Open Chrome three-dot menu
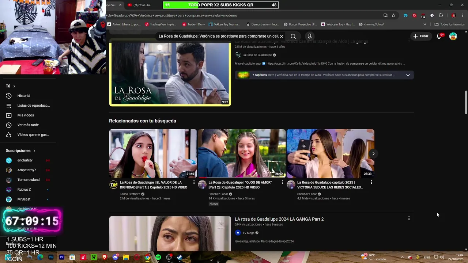This screenshot has width=468, height=263. (x=463, y=15)
